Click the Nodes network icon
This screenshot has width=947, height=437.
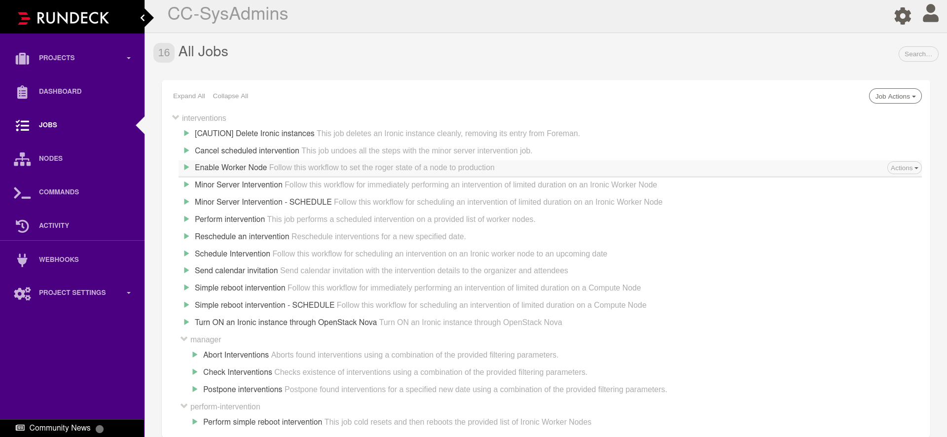(x=22, y=159)
